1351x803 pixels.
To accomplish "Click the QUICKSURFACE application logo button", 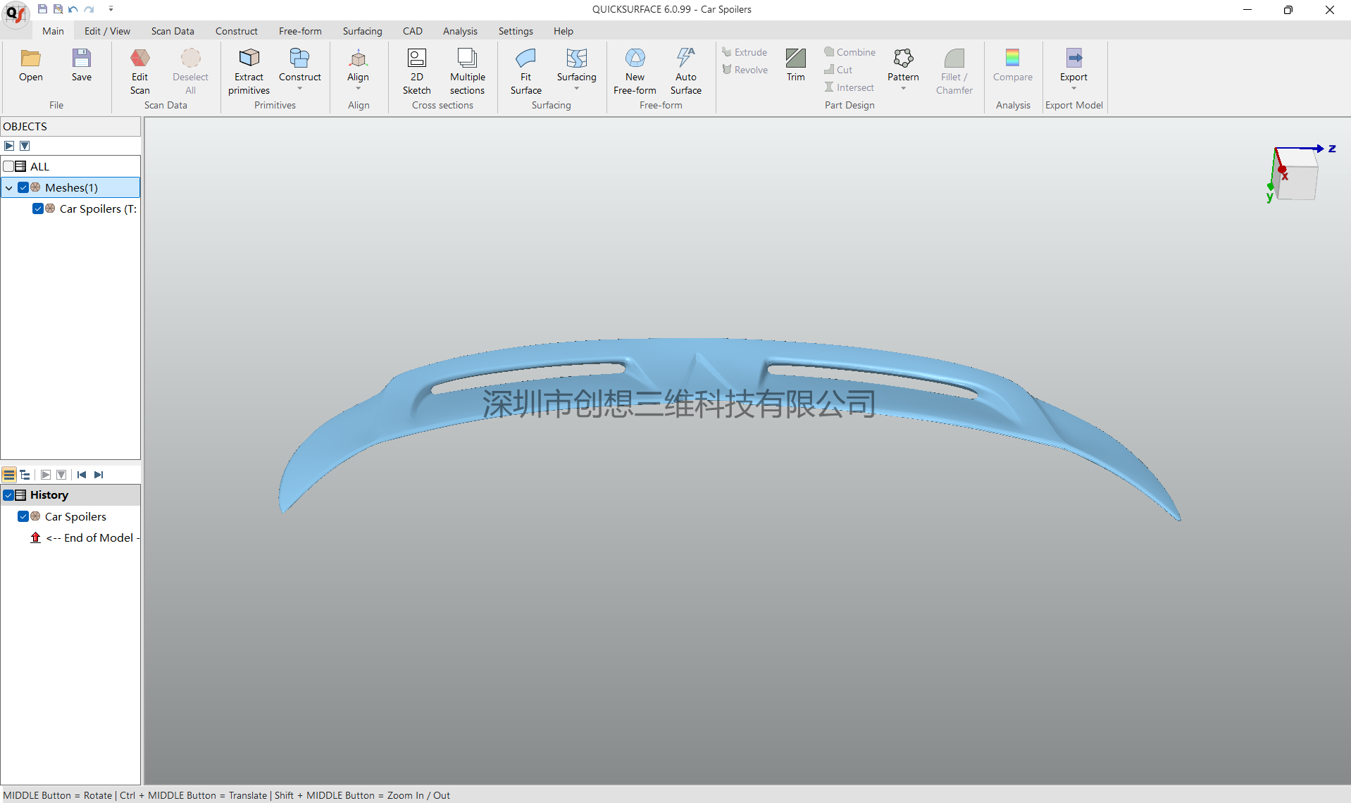I will pyautogui.click(x=15, y=13).
